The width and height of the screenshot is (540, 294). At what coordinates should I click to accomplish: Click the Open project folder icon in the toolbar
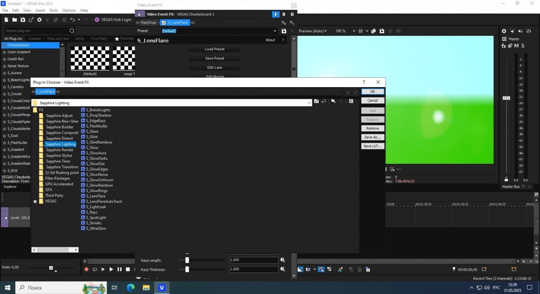(x=15, y=20)
